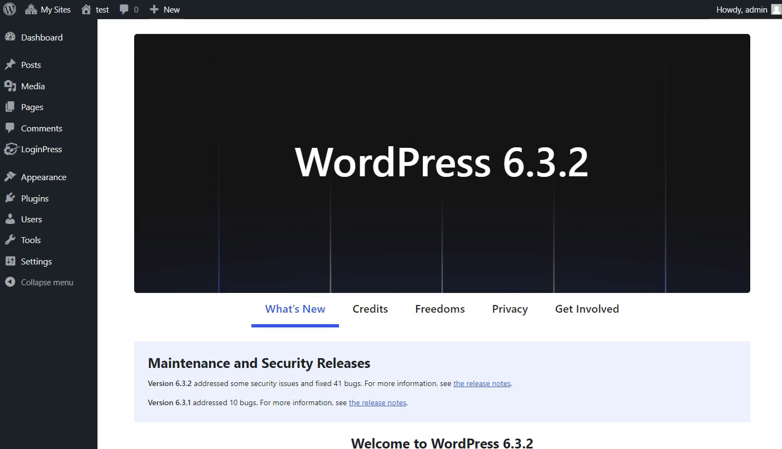Open the LoginPress menu item
The width and height of the screenshot is (782, 449).
click(41, 149)
